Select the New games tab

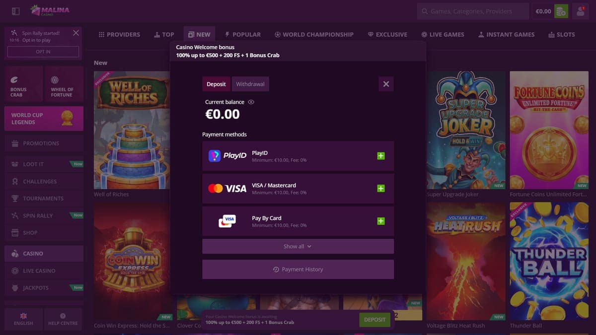[x=199, y=35]
